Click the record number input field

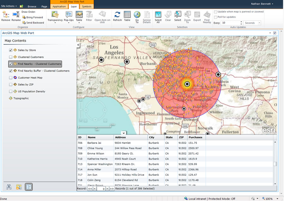click(x=101, y=189)
